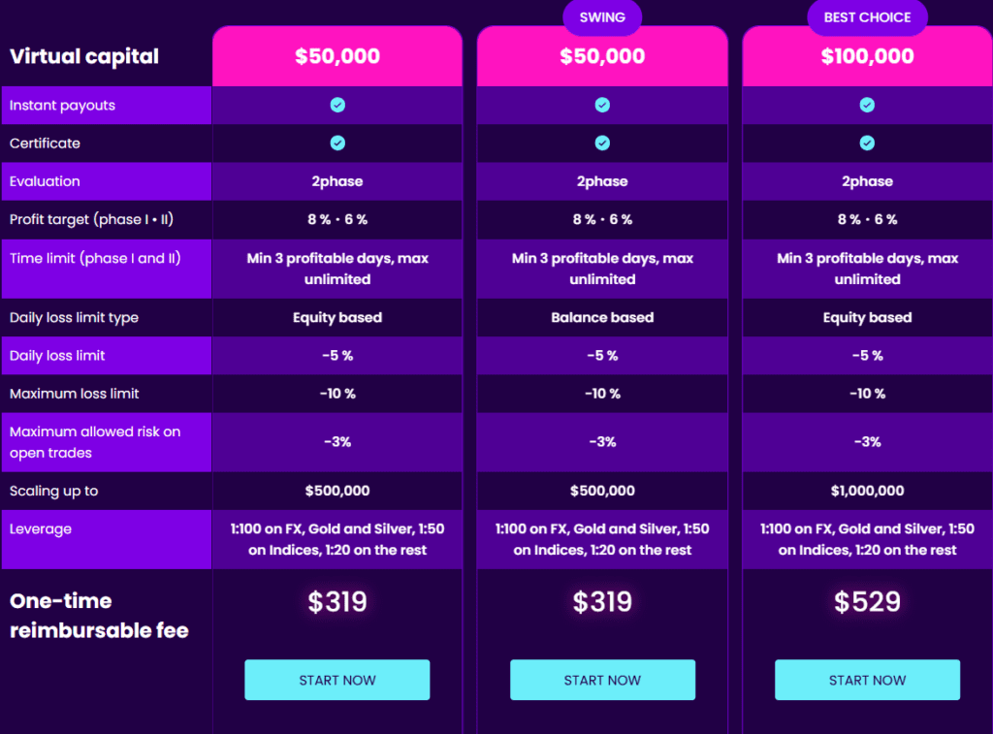Click the first plan's $50,000 header
The width and height of the screenshot is (993, 734).
click(x=336, y=55)
